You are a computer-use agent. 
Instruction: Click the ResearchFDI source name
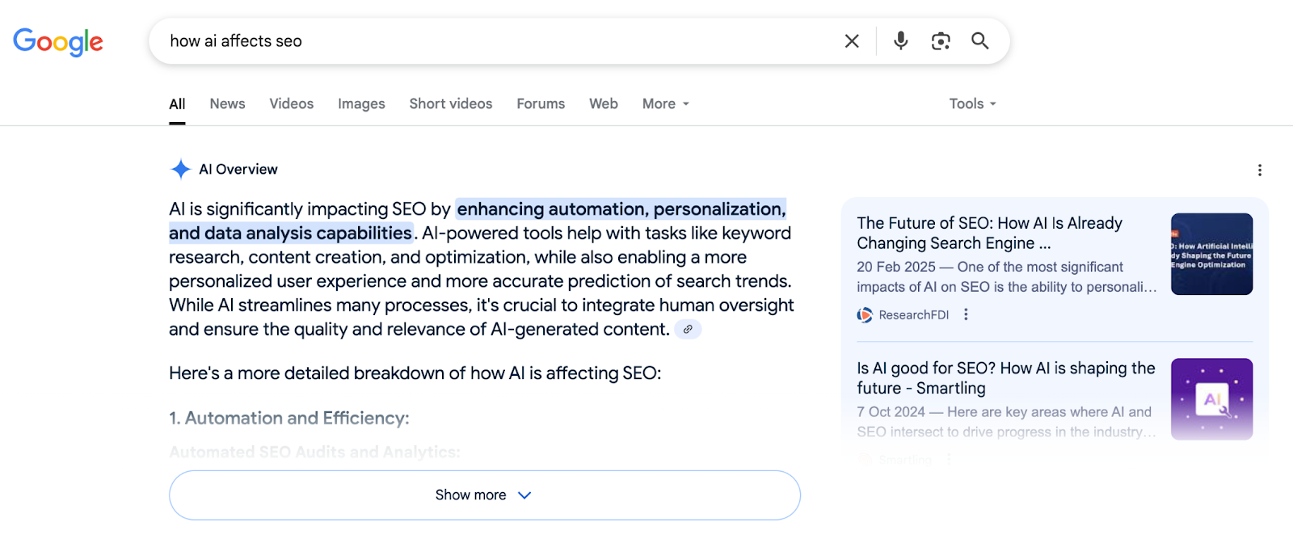[x=914, y=315]
